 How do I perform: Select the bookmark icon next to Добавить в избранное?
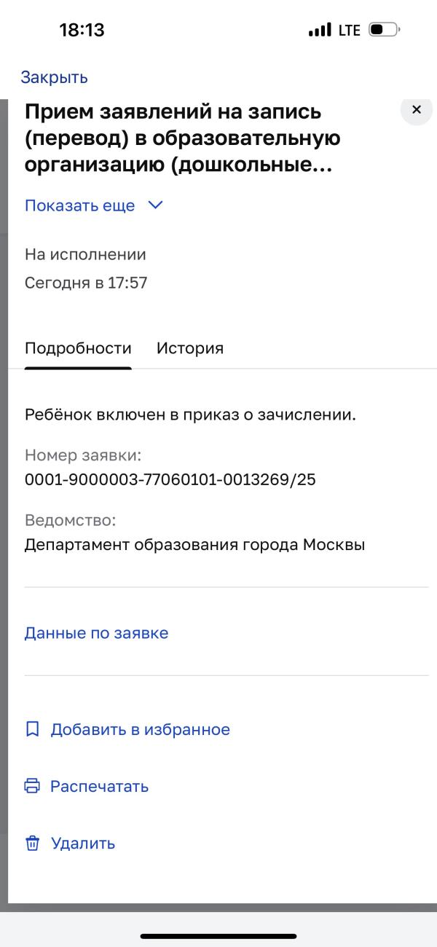tap(32, 728)
